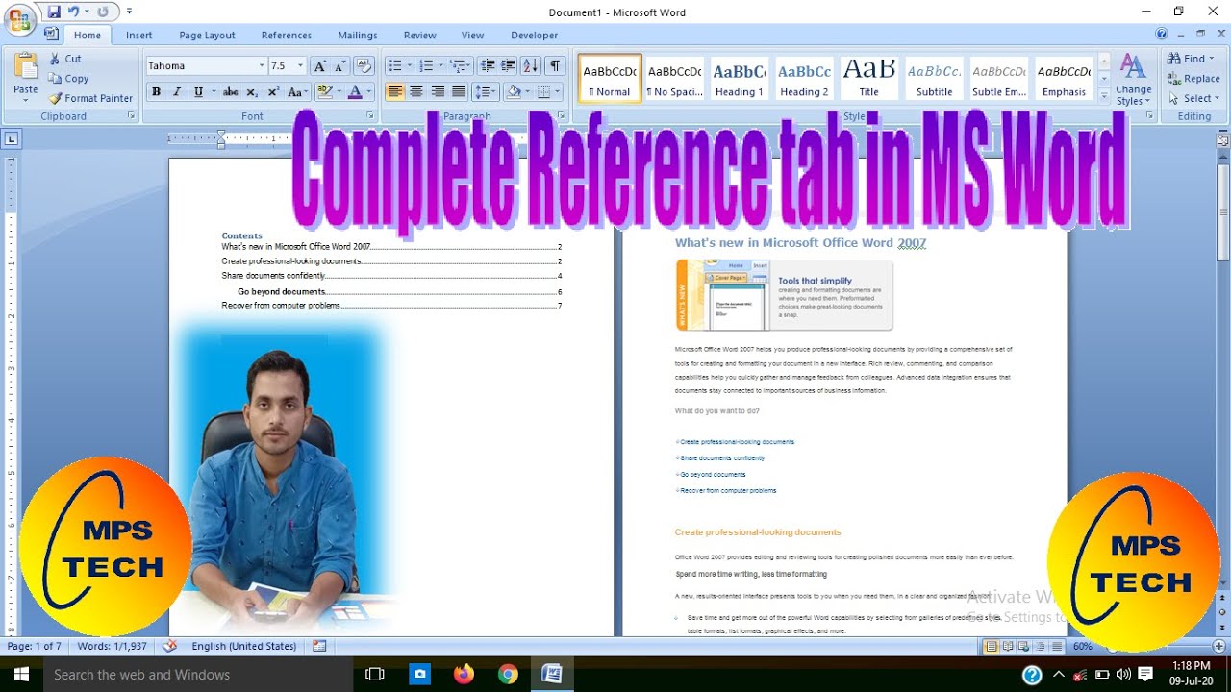This screenshot has height=692, width=1231.
Task: Toggle show/hide paragraph marks
Action: 555,66
